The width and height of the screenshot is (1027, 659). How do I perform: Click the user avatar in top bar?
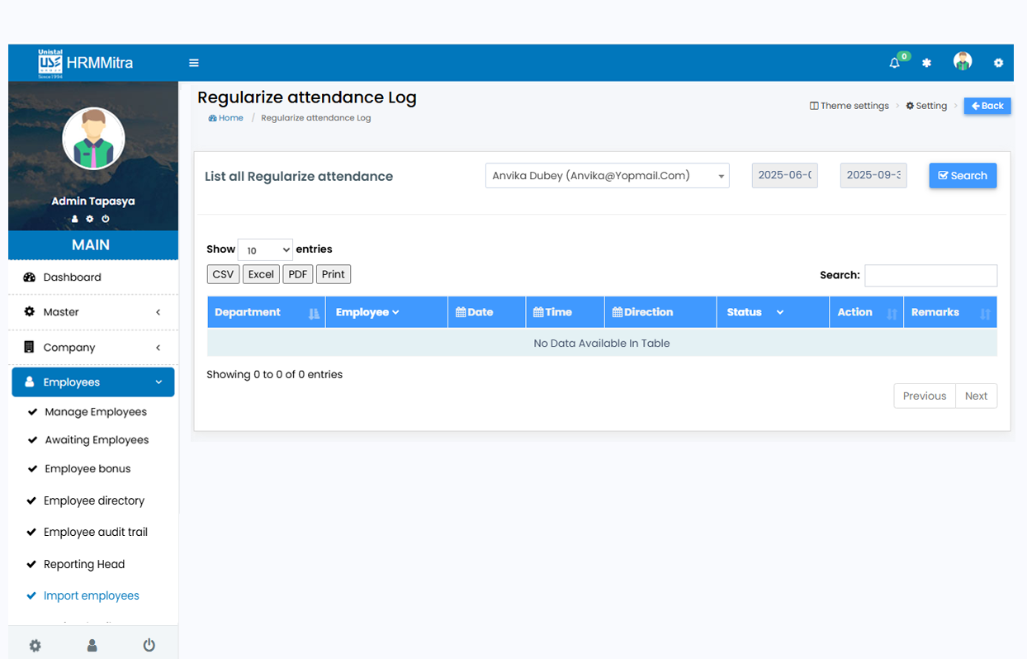coord(962,62)
